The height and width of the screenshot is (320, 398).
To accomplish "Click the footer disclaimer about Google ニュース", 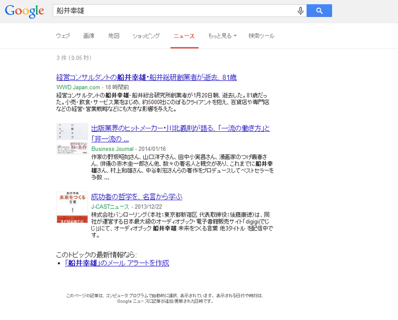I will (x=165, y=298).
